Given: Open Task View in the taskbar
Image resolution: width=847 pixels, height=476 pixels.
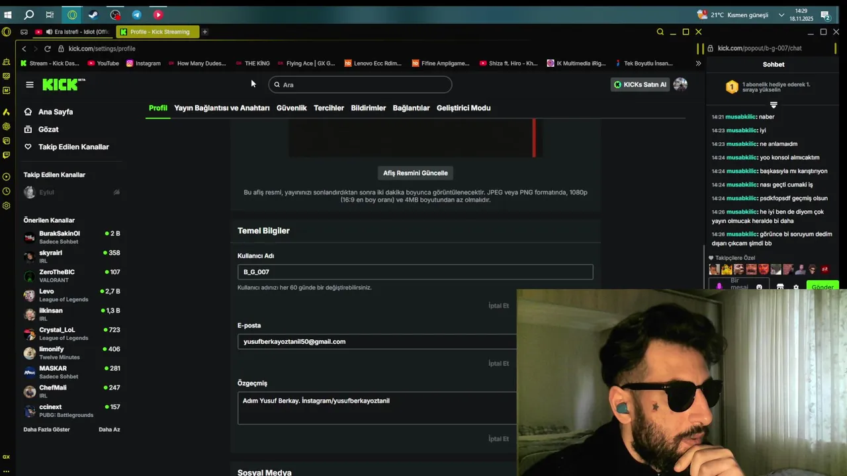Looking at the screenshot, I should (x=50, y=15).
